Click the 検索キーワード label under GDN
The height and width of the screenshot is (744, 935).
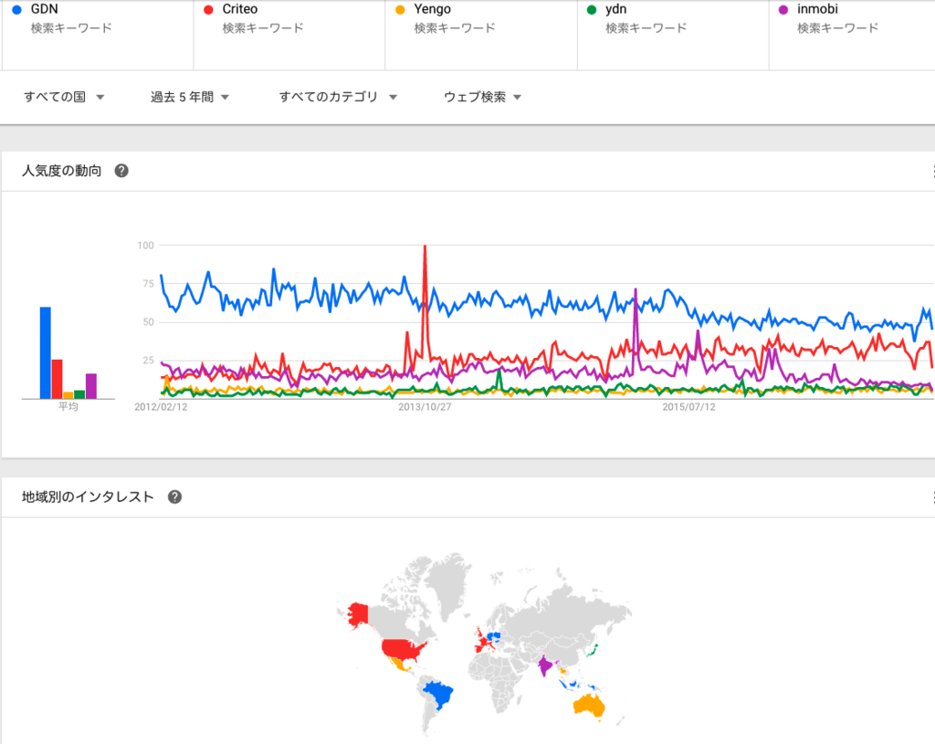(x=71, y=28)
